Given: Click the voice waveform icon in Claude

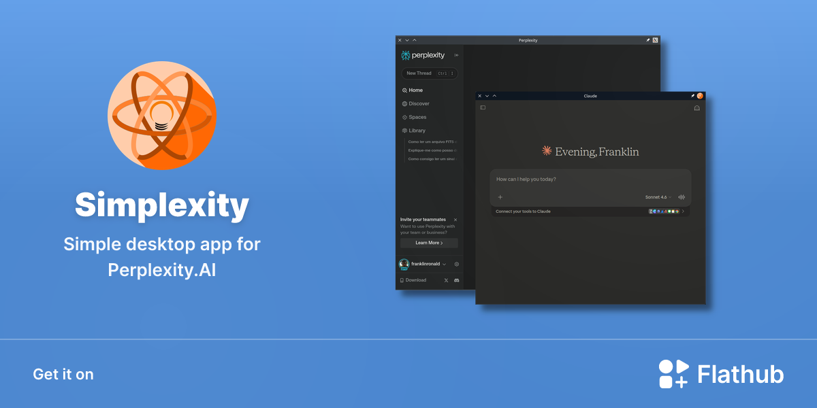Looking at the screenshot, I should [682, 197].
